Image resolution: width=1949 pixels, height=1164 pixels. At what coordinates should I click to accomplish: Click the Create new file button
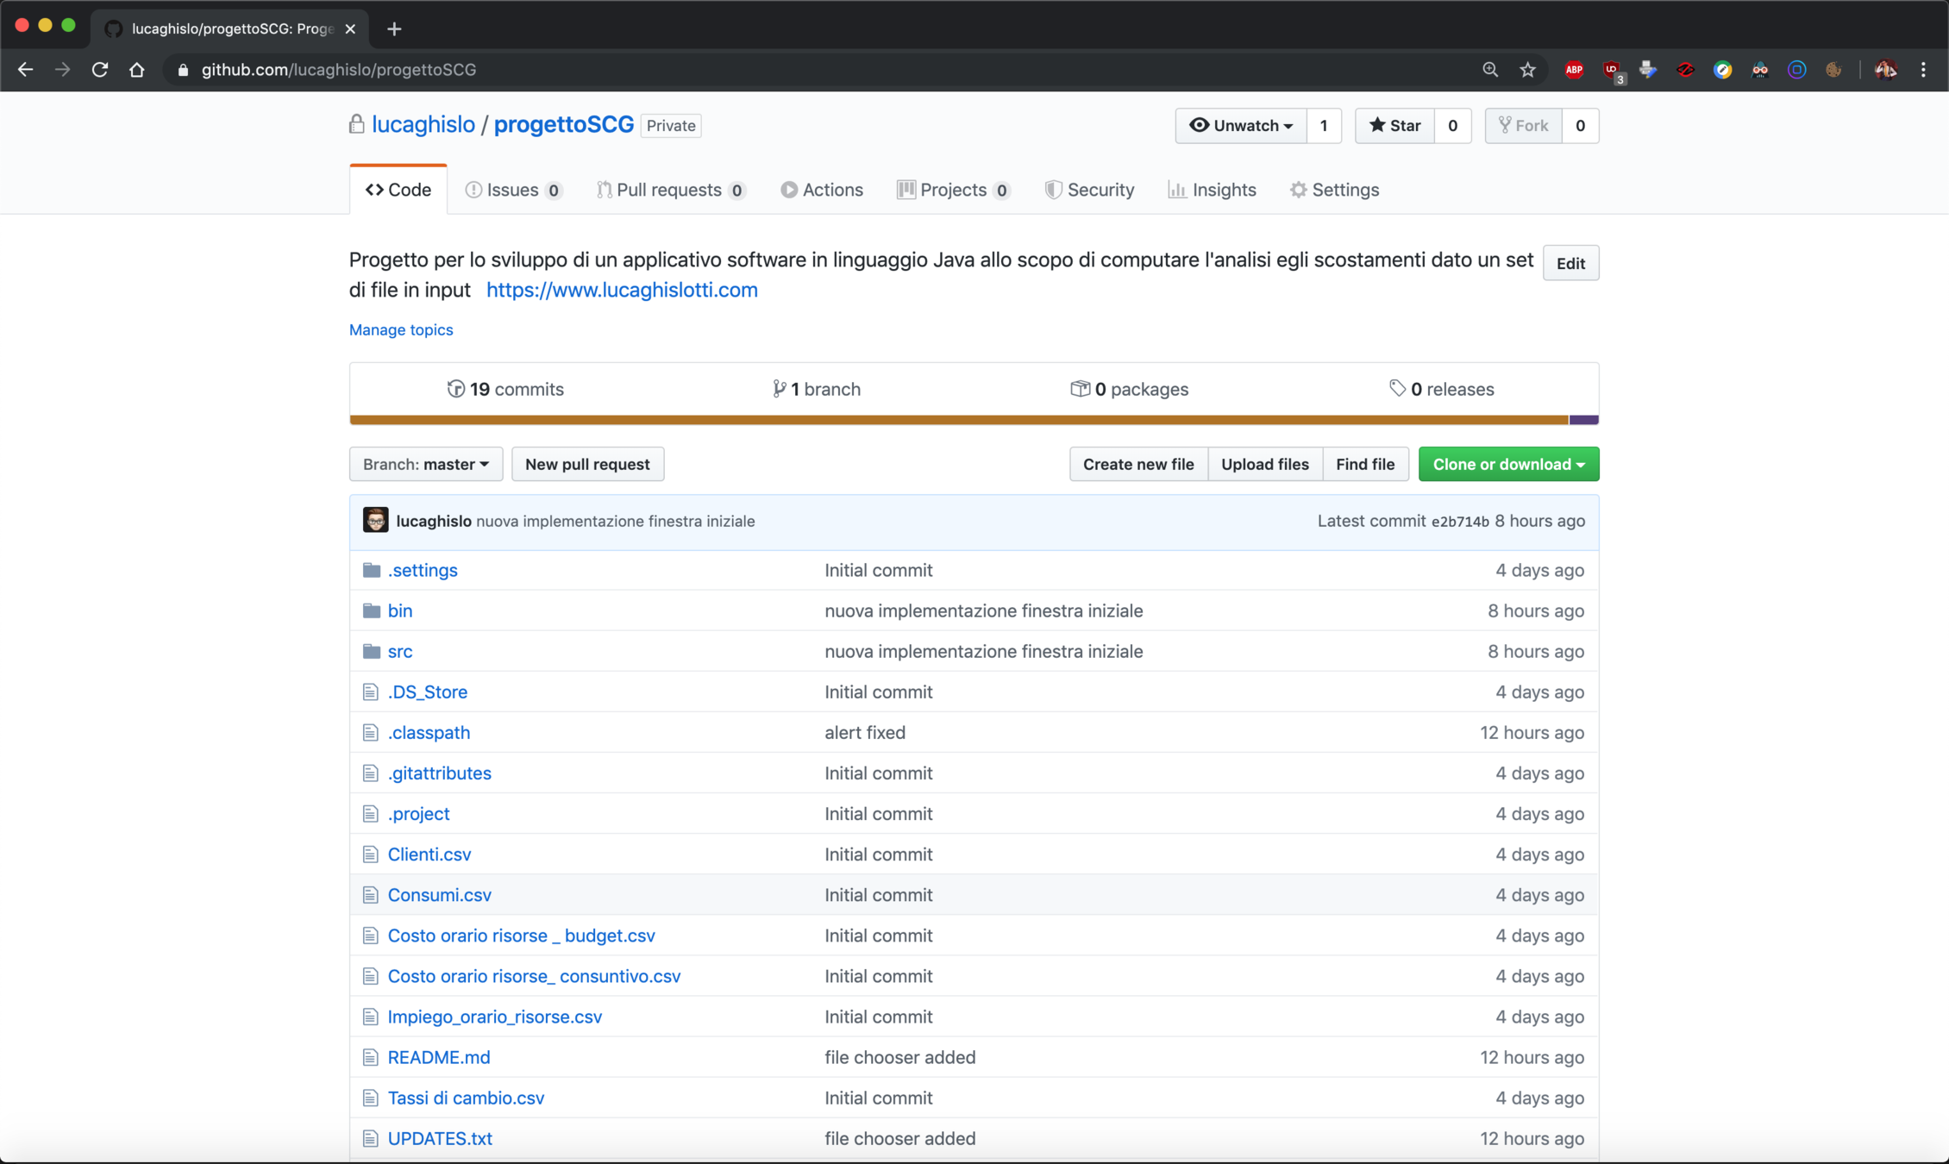pyautogui.click(x=1137, y=464)
